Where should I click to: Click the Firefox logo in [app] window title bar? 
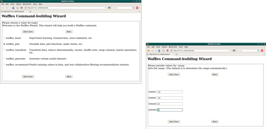tap(2, 1)
